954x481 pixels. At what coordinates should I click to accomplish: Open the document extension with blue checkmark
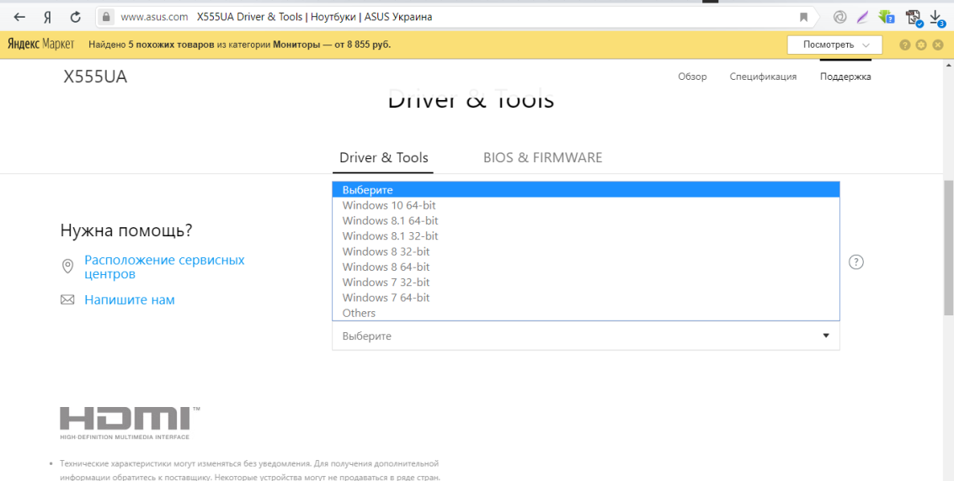click(914, 18)
